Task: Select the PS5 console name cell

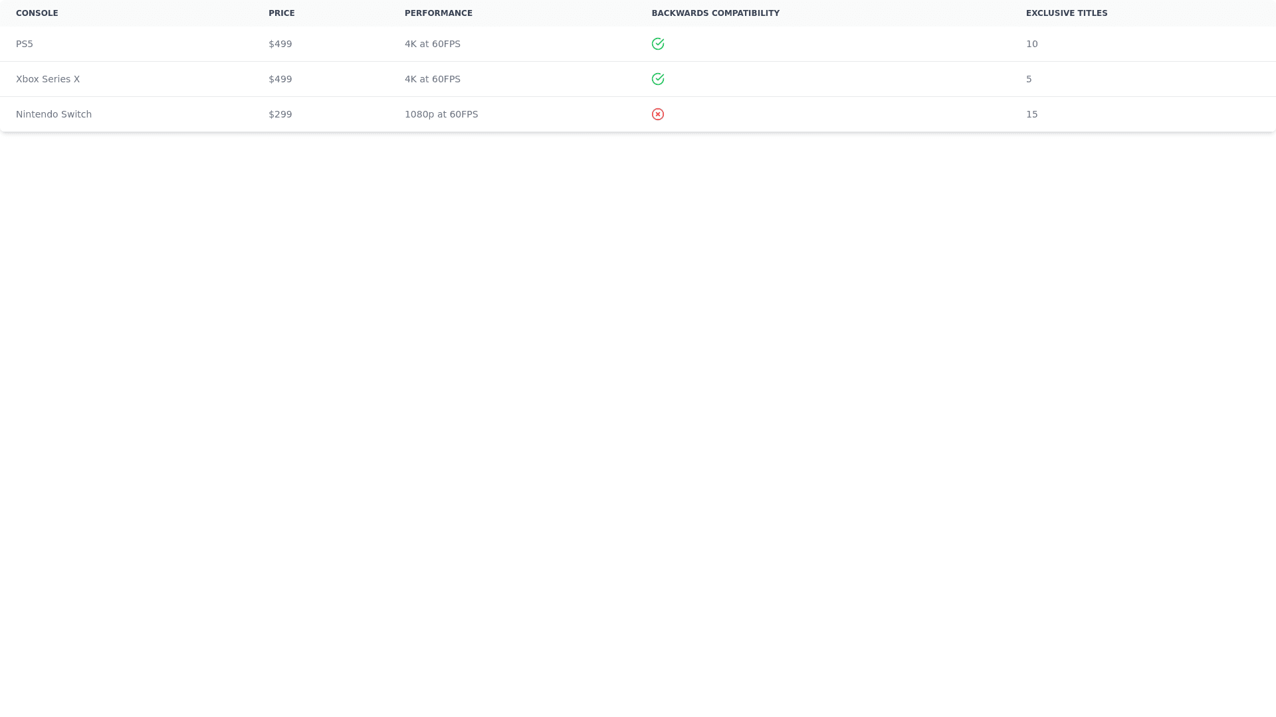Action: [x=25, y=44]
